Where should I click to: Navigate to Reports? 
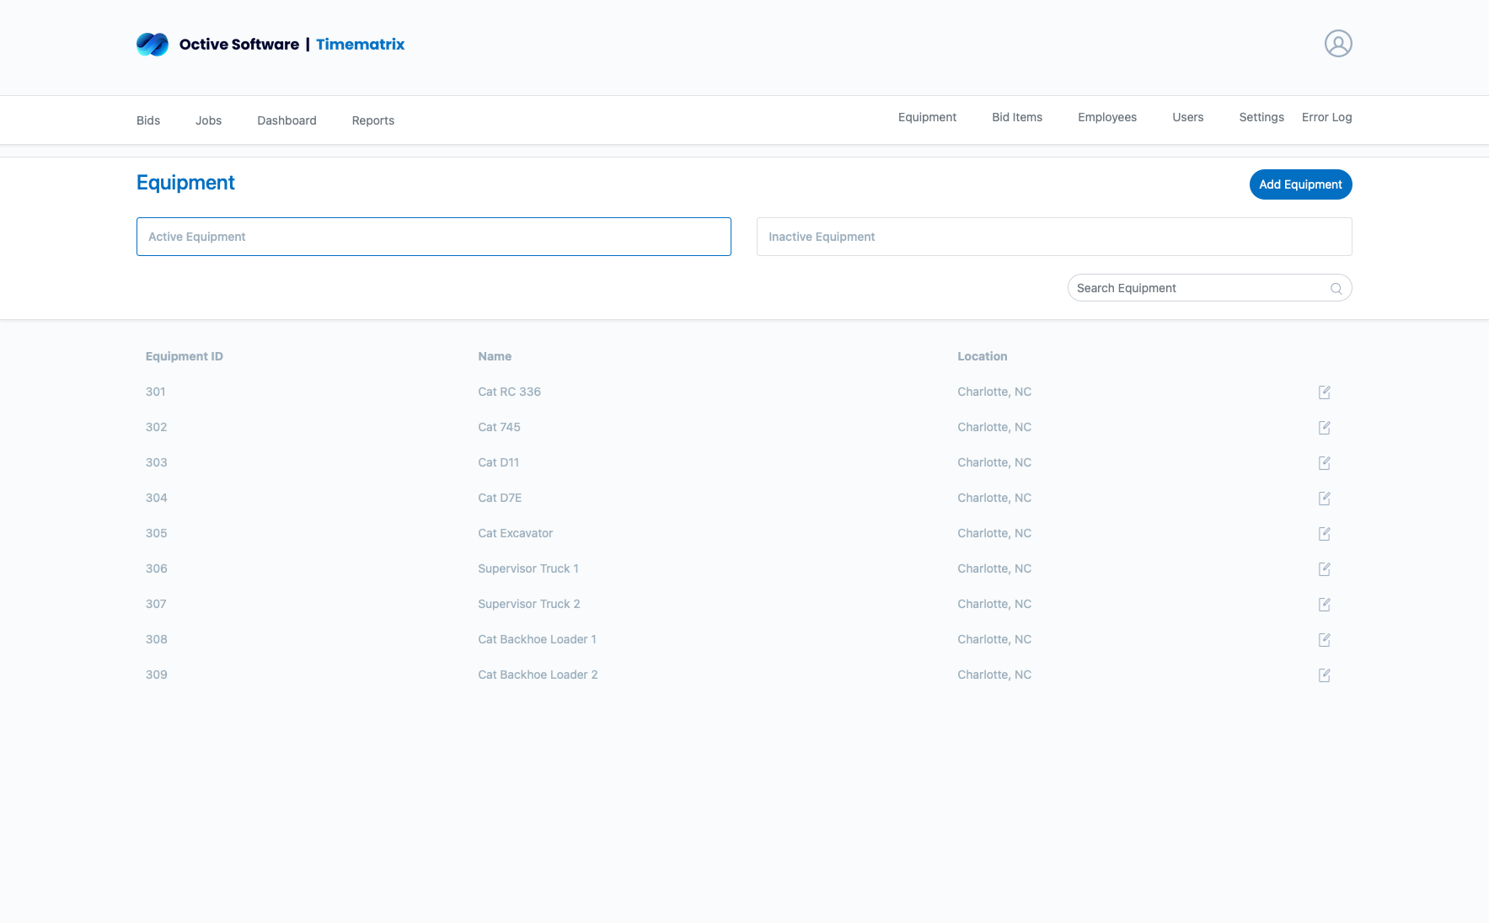pyautogui.click(x=372, y=120)
